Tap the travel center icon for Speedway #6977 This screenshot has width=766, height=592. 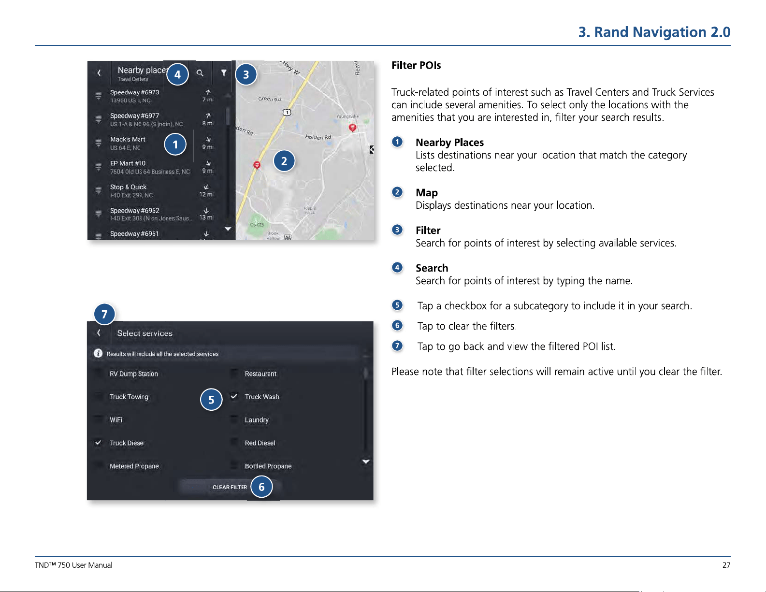(x=98, y=119)
